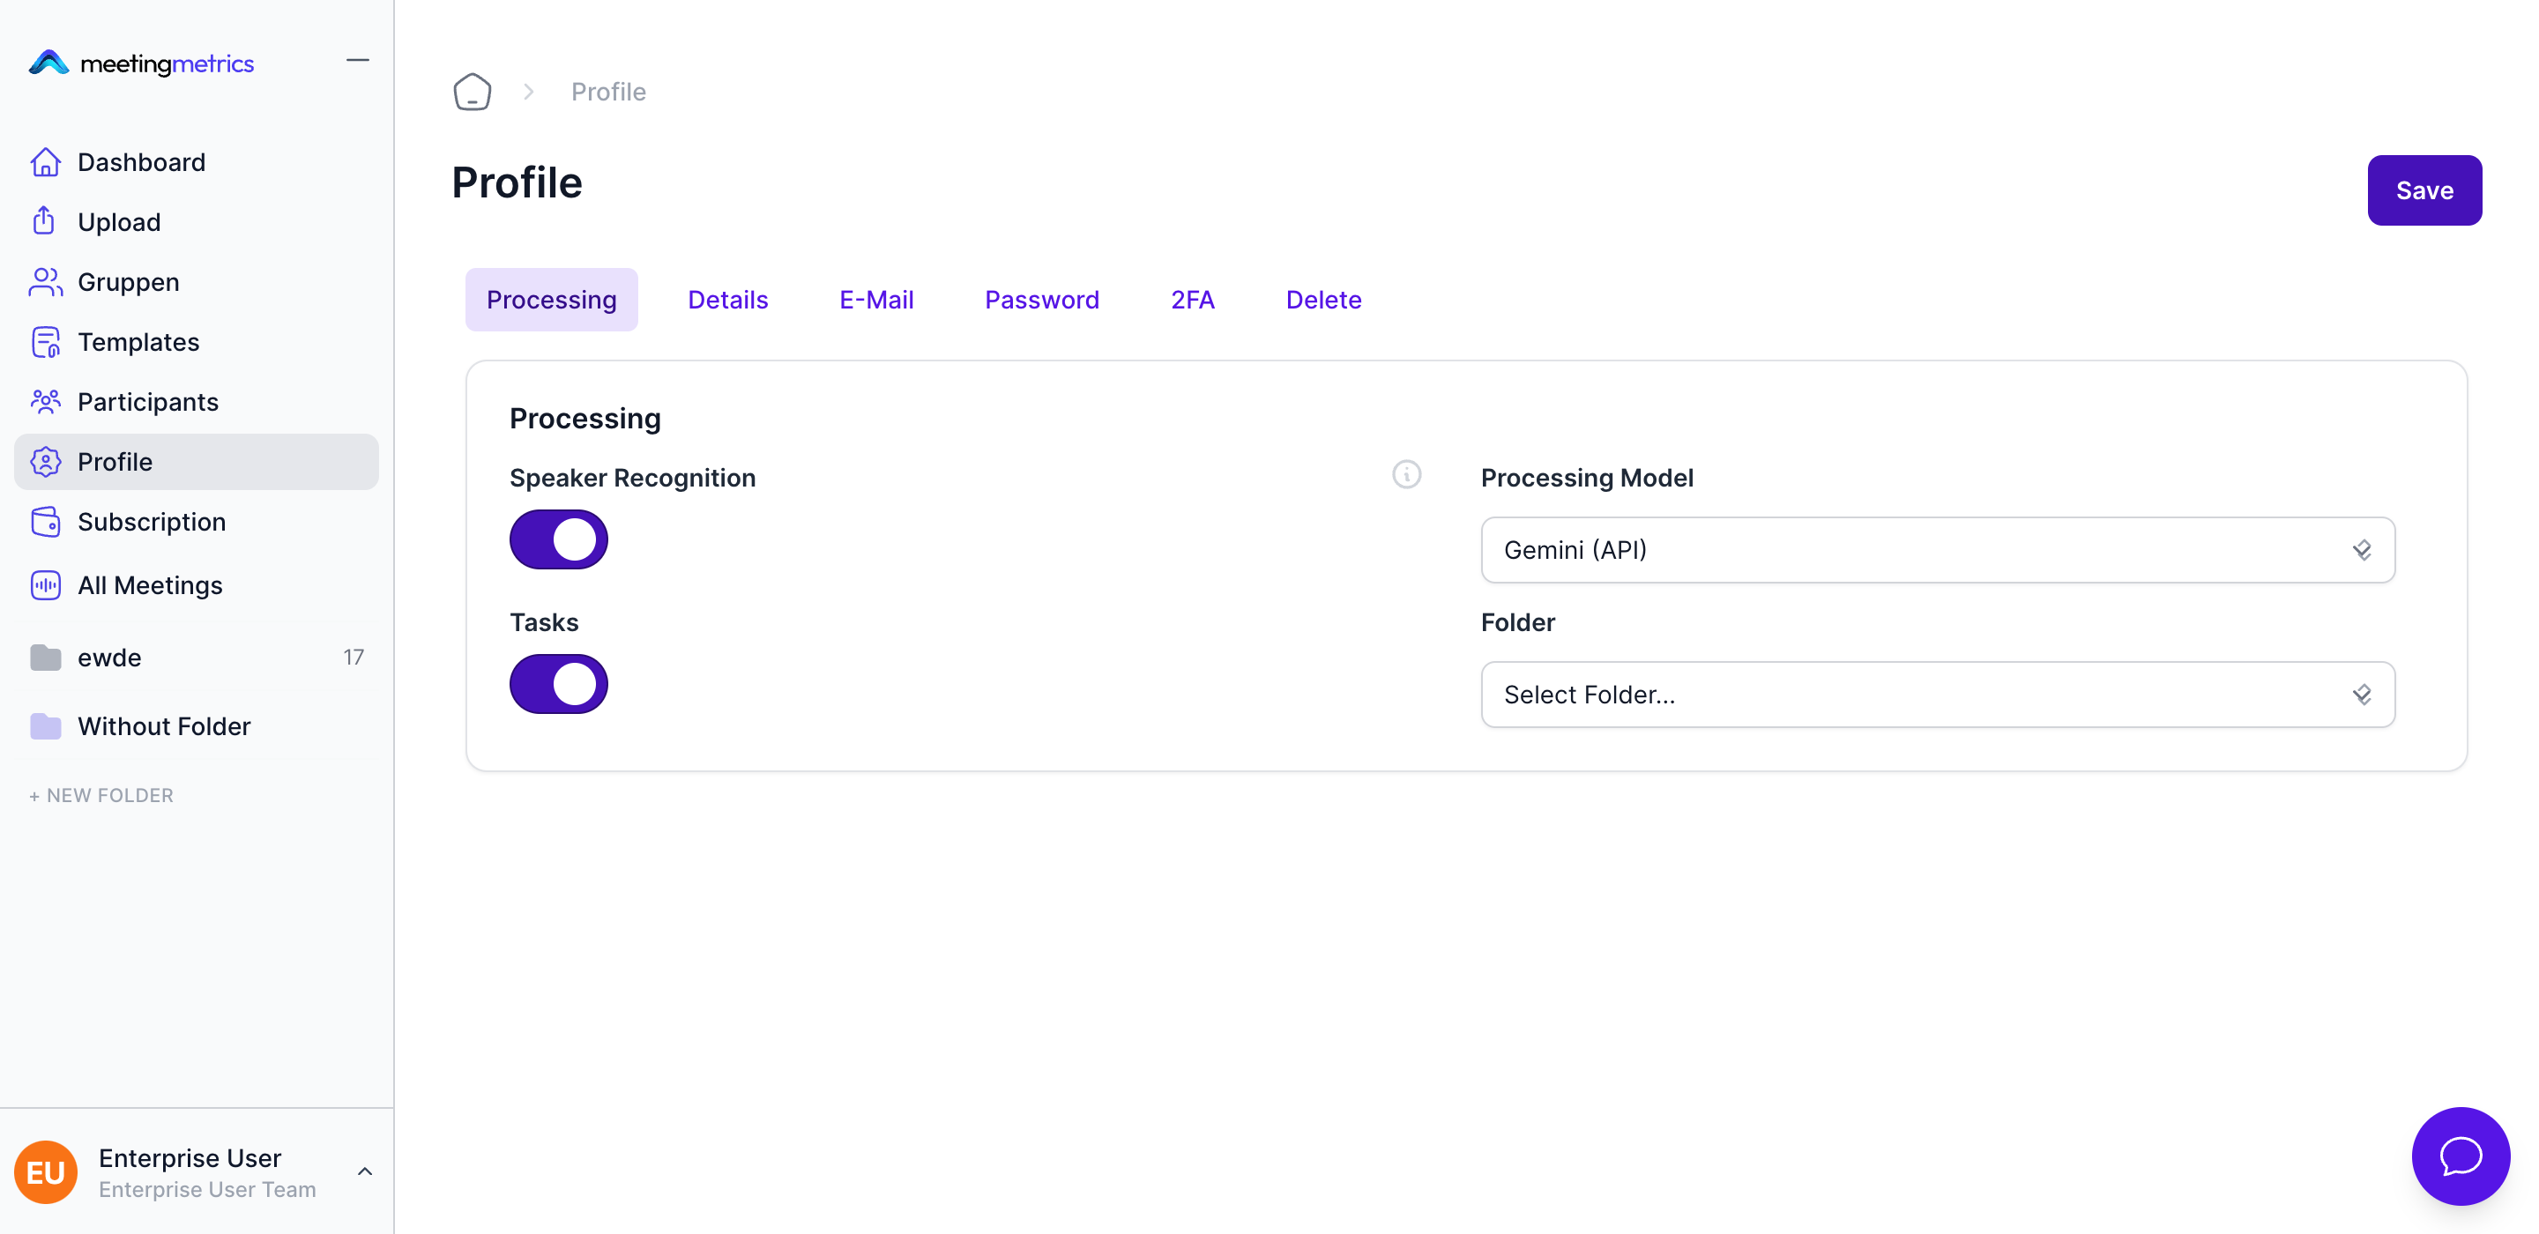This screenshot has width=2539, height=1234.
Task: Open the Processing Model dropdown
Action: [x=1937, y=550]
